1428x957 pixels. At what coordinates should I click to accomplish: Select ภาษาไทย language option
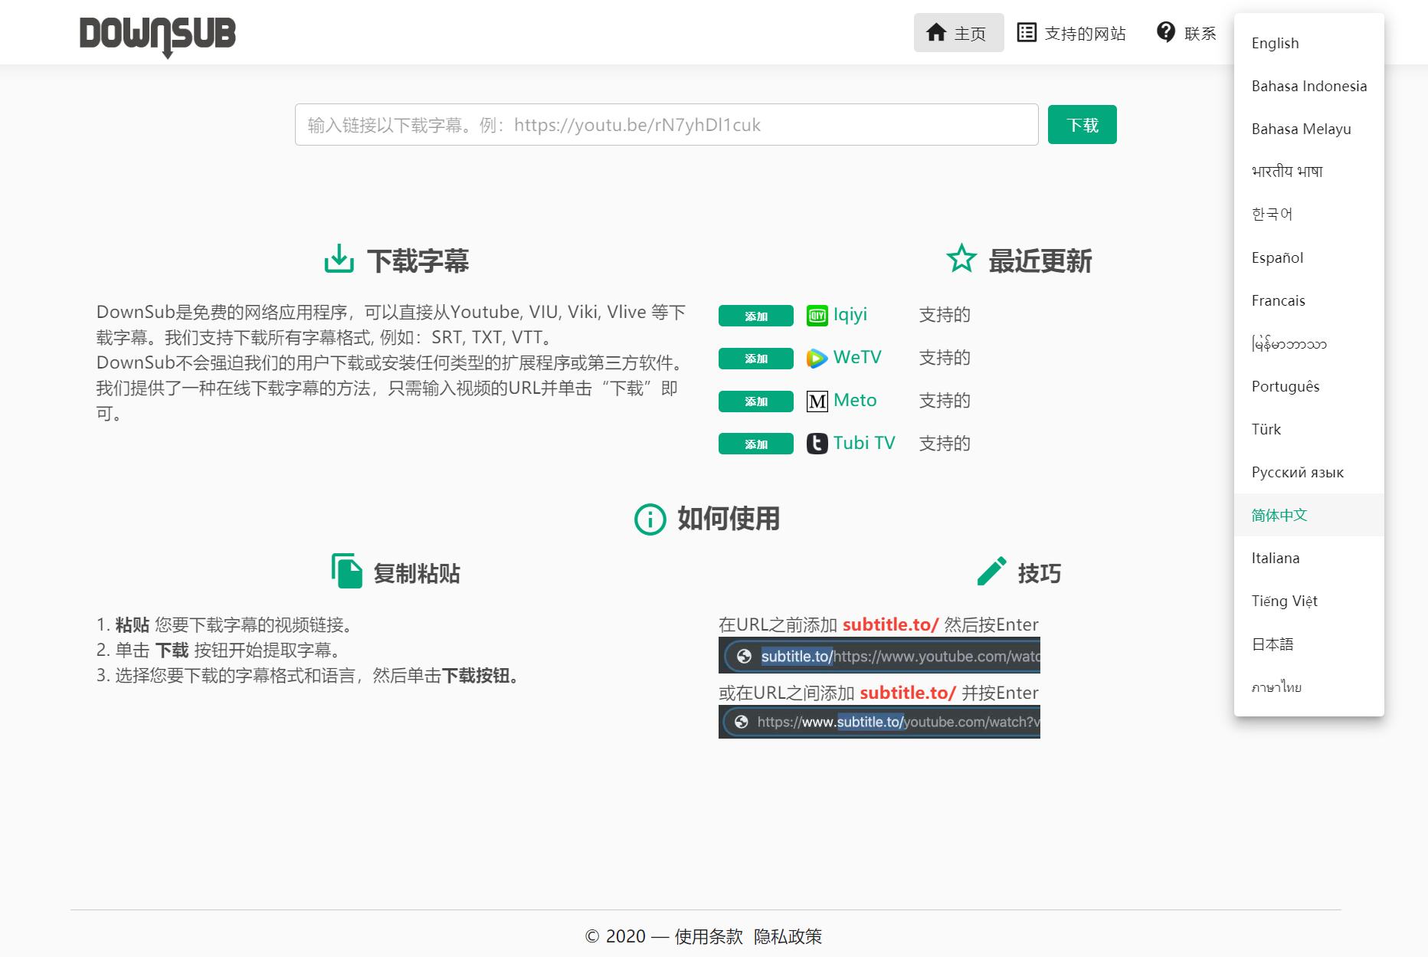1309,687
